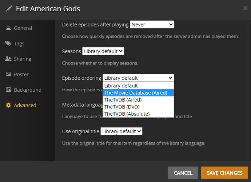The image size is (251, 182).
Task: Click the Background image icon
Action: (x=8, y=90)
